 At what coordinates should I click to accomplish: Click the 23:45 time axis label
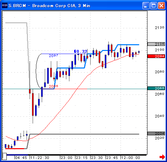112,158
